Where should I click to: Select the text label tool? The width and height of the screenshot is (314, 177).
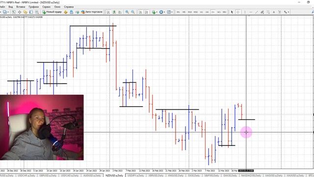pos(280,12)
